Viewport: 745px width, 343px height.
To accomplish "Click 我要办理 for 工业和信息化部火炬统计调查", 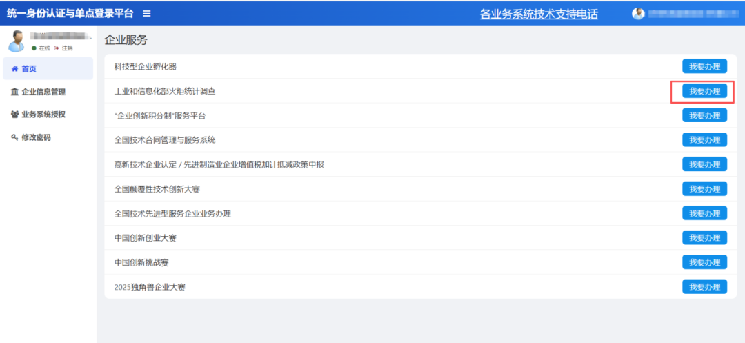I will click(x=704, y=90).
